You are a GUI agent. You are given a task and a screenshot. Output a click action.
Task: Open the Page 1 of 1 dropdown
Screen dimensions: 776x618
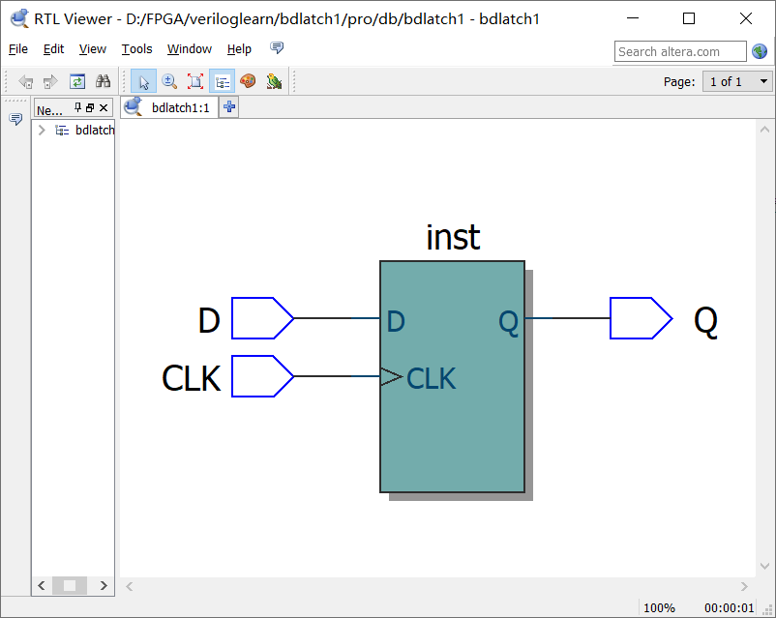point(738,81)
